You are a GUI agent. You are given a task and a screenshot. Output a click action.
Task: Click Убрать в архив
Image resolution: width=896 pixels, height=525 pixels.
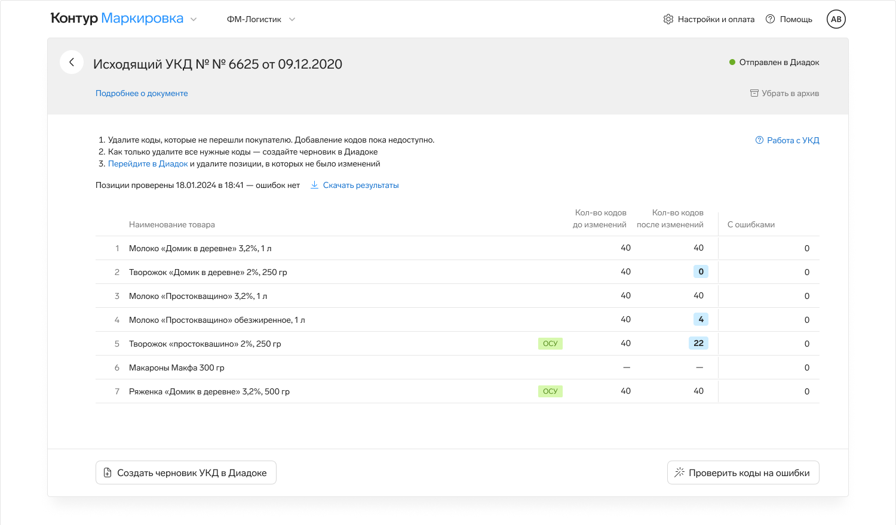785,93
